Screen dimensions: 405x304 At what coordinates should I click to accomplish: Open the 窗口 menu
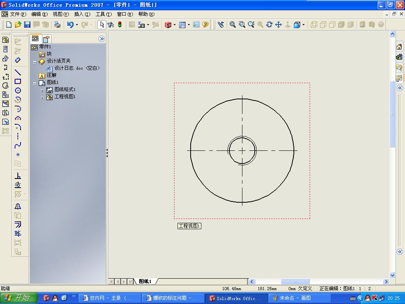click(125, 14)
